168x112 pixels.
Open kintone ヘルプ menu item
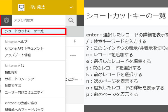click(x=16, y=42)
